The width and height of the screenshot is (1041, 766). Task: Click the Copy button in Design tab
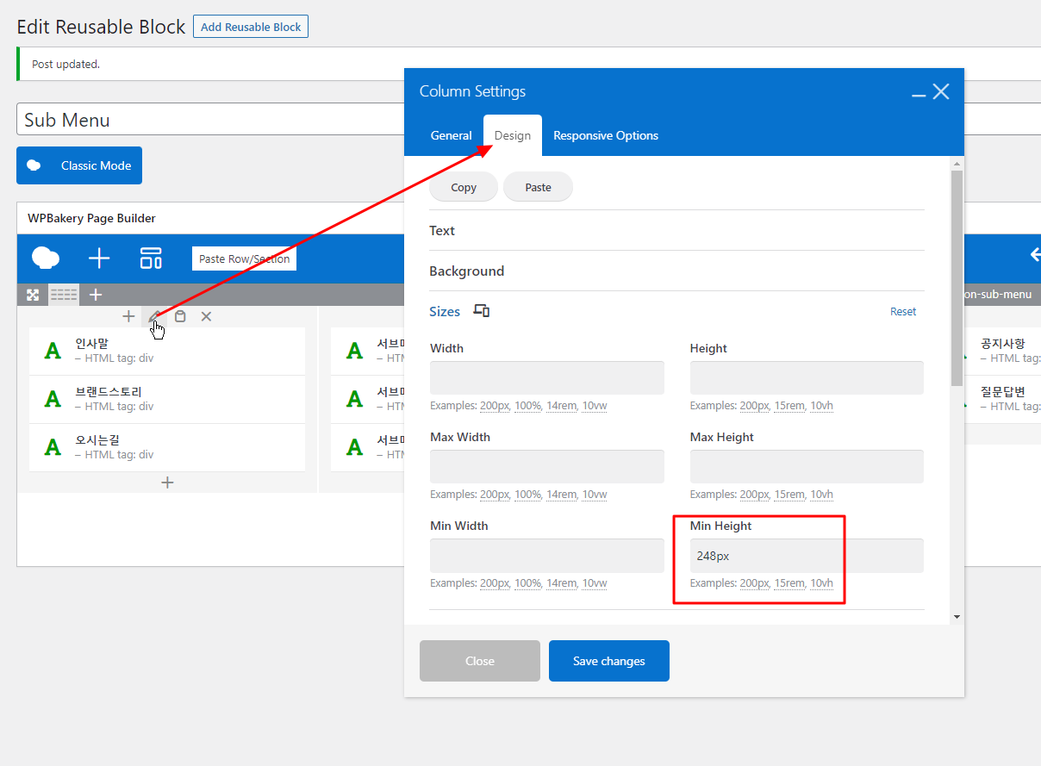click(464, 187)
